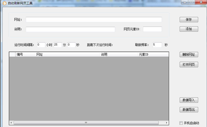Image resolution: width=207 pixels, height=127 pixels.
Task: Click the 距离下次运行时间 label
Action: pos(100,45)
